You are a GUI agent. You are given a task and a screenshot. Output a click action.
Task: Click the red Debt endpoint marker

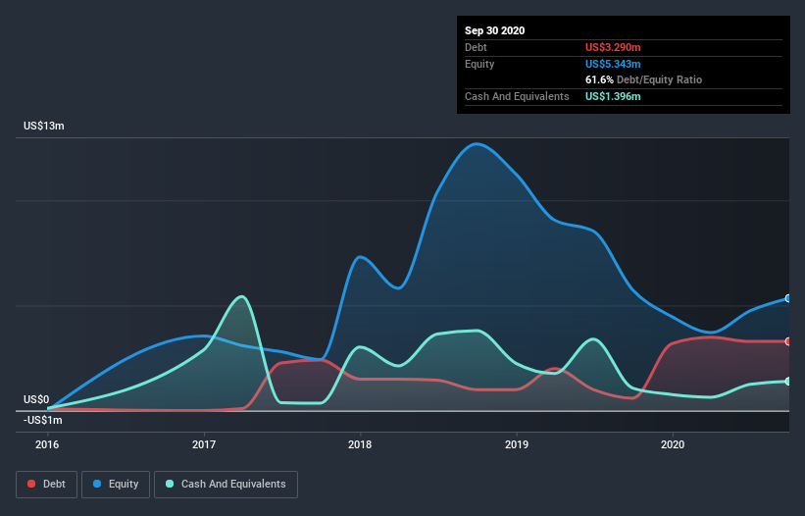coord(788,341)
